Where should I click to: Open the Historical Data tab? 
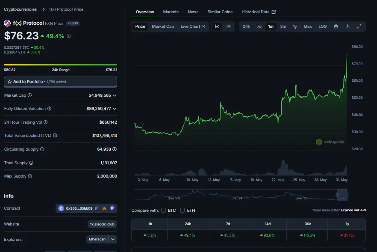pyautogui.click(x=259, y=12)
